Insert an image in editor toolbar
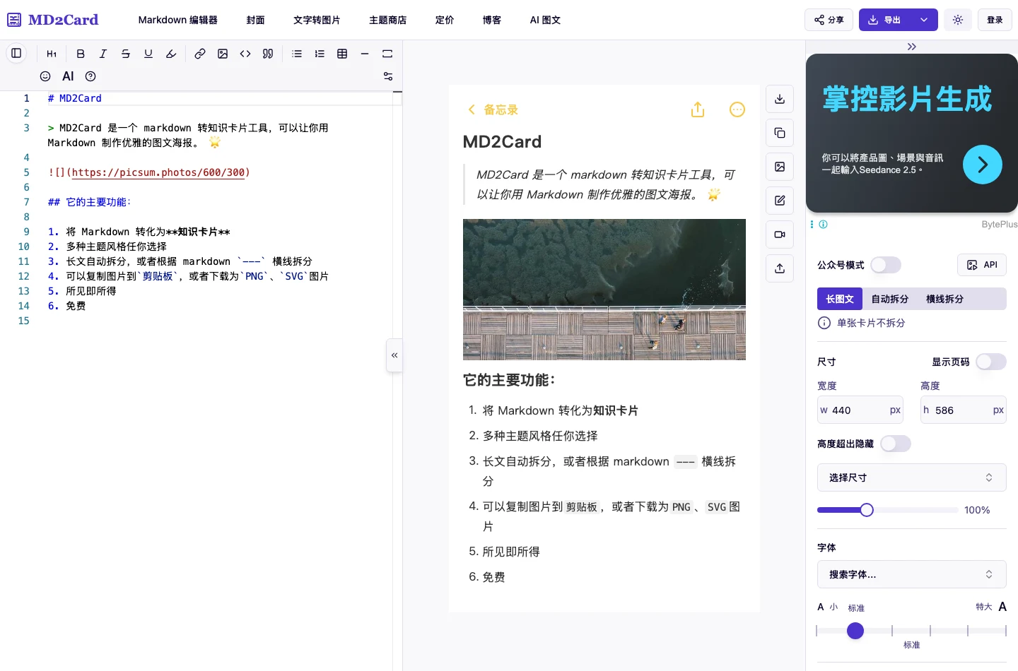 tap(223, 54)
